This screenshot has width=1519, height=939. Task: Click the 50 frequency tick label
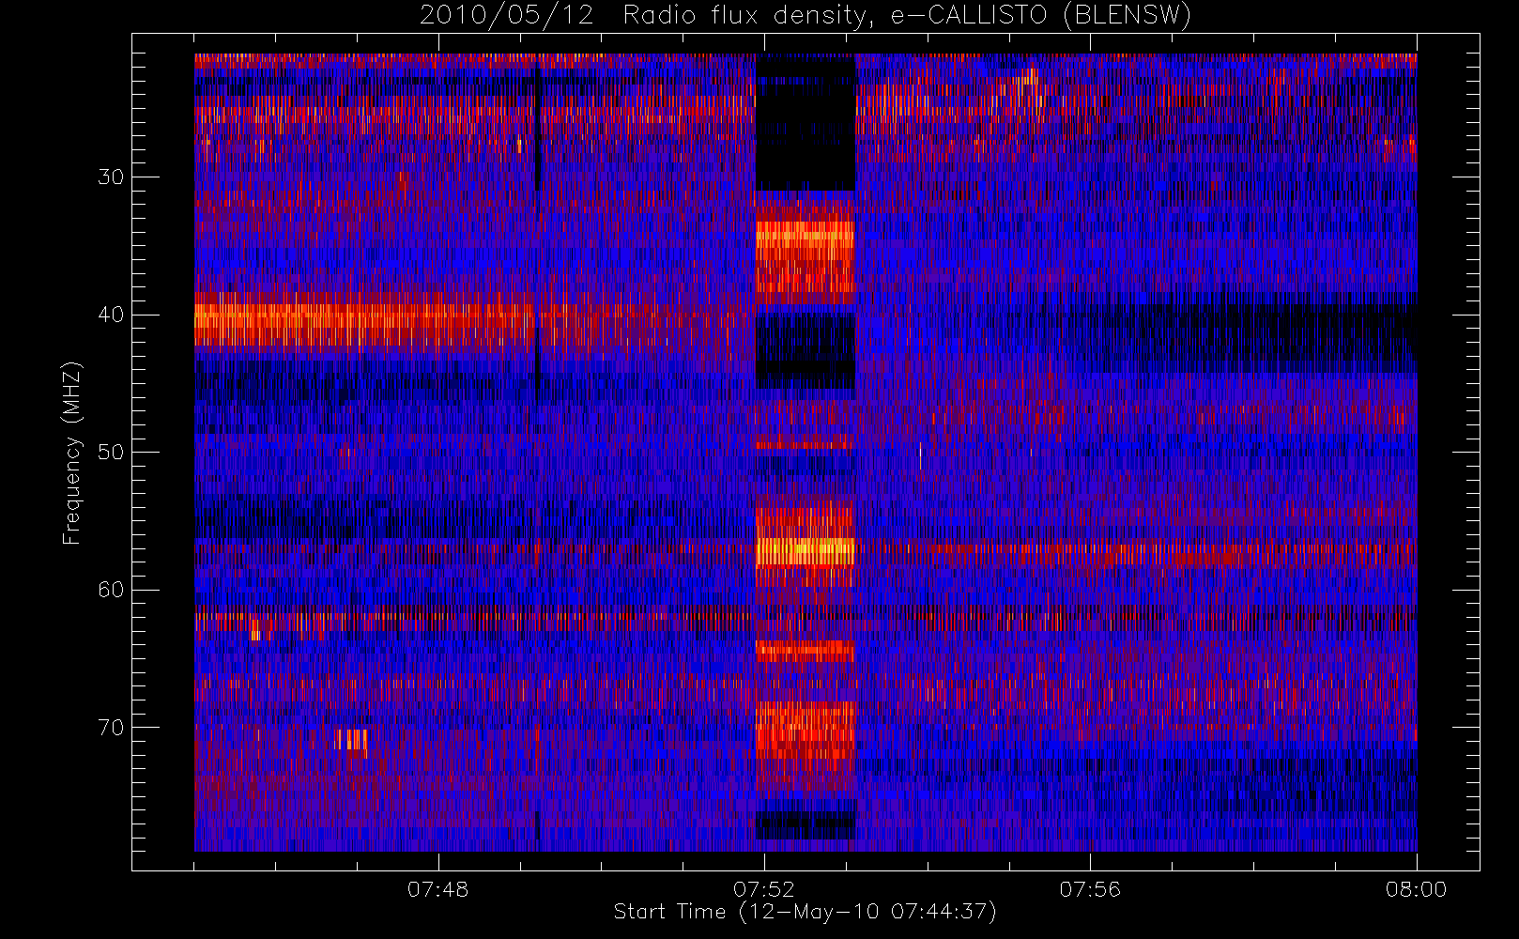pos(111,453)
